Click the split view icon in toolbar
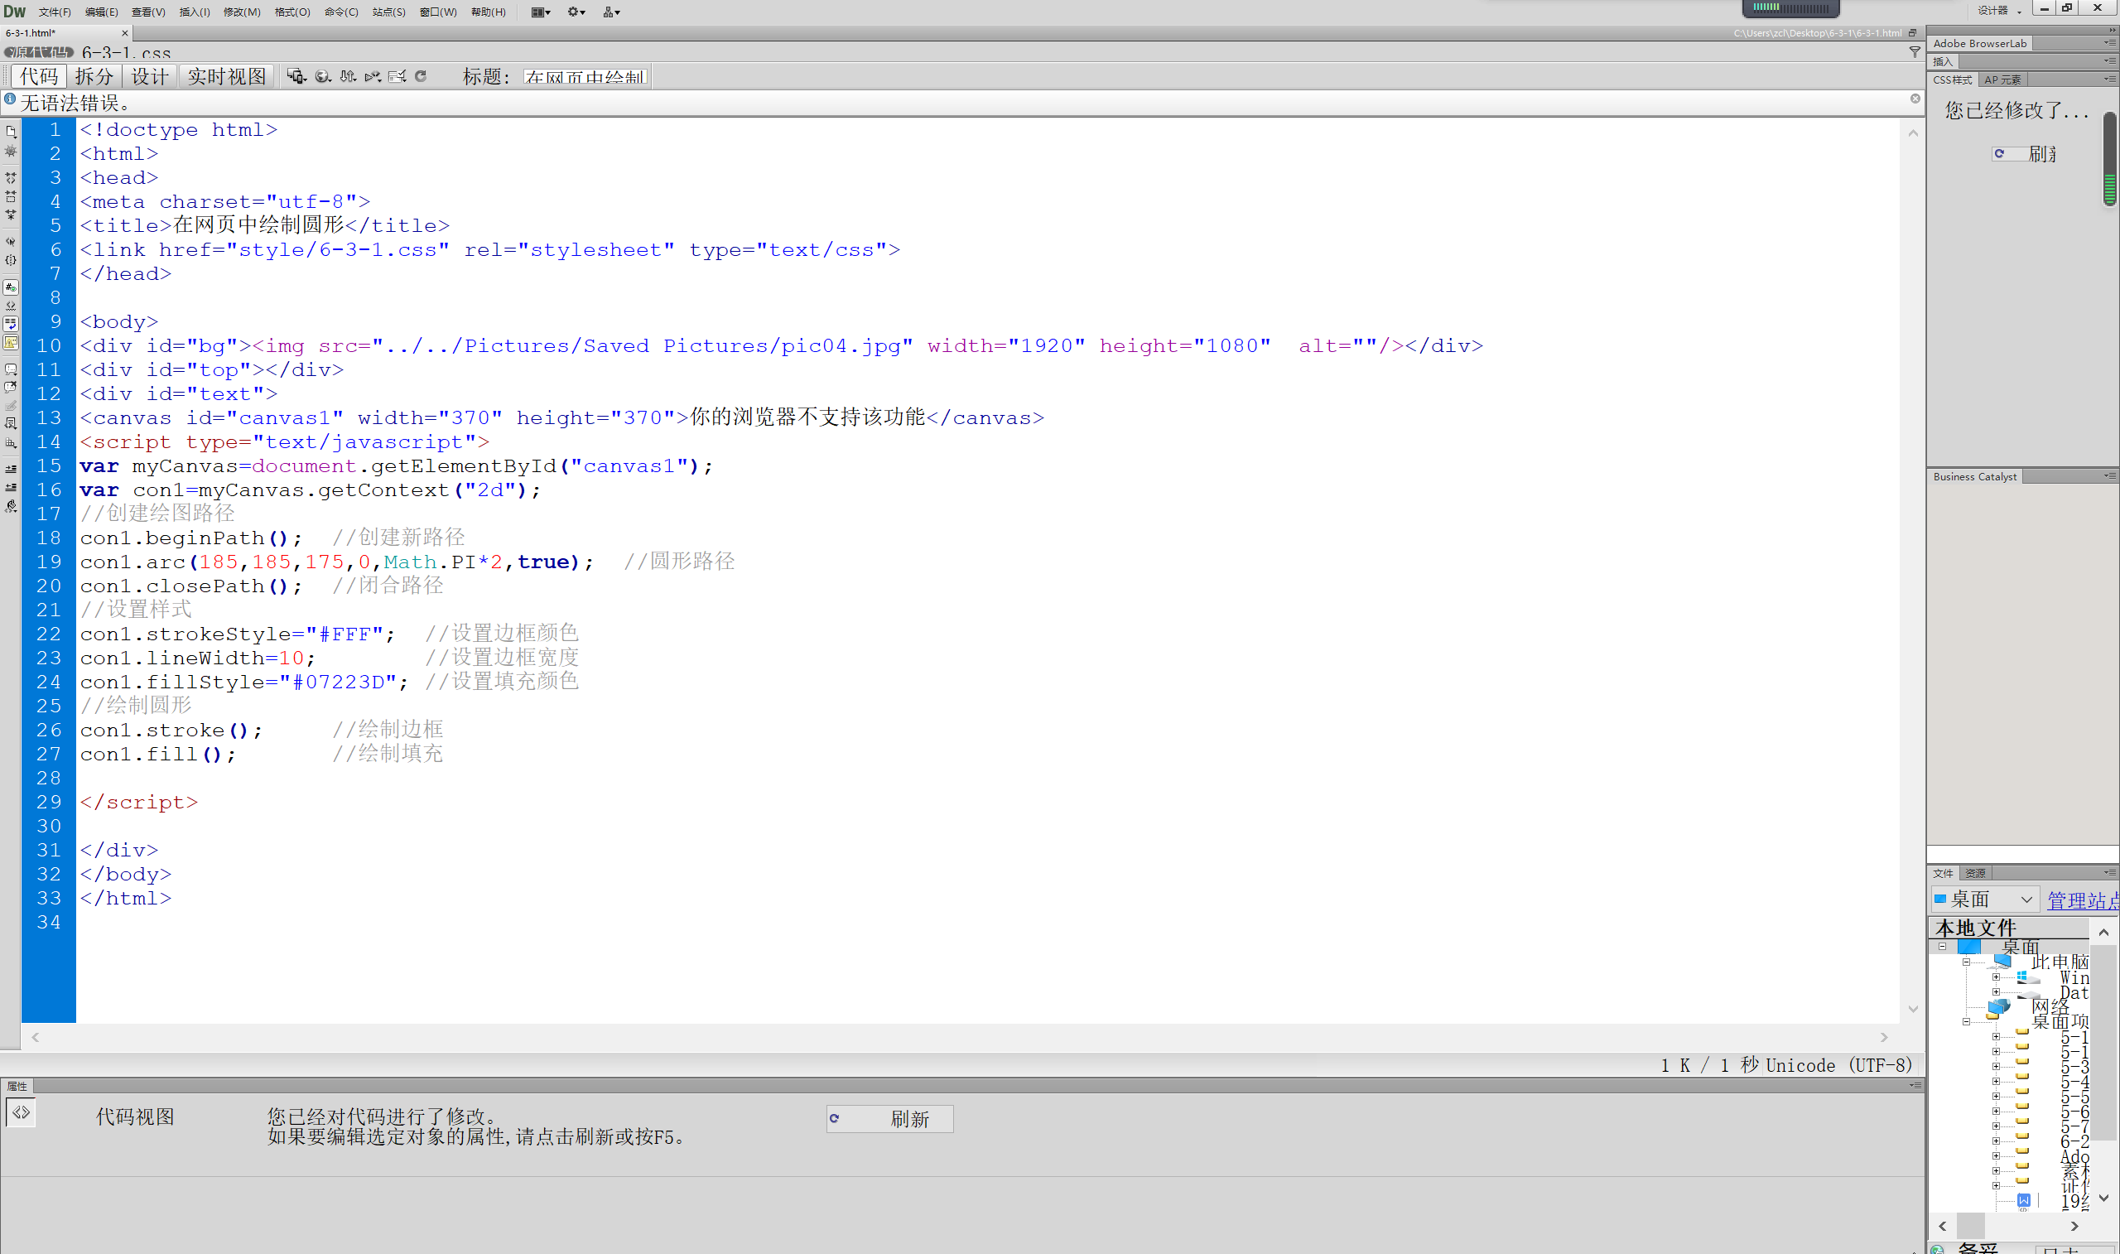This screenshot has width=2120, height=1254. click(x=93, y=76)
